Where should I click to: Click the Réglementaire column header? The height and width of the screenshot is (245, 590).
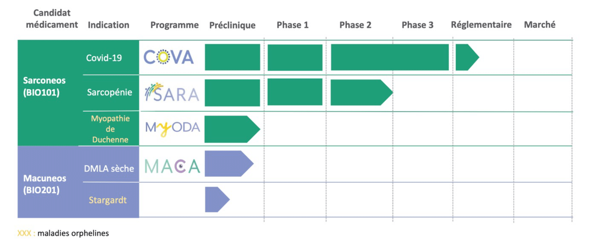pyautogui.click(x=481, y=25)
